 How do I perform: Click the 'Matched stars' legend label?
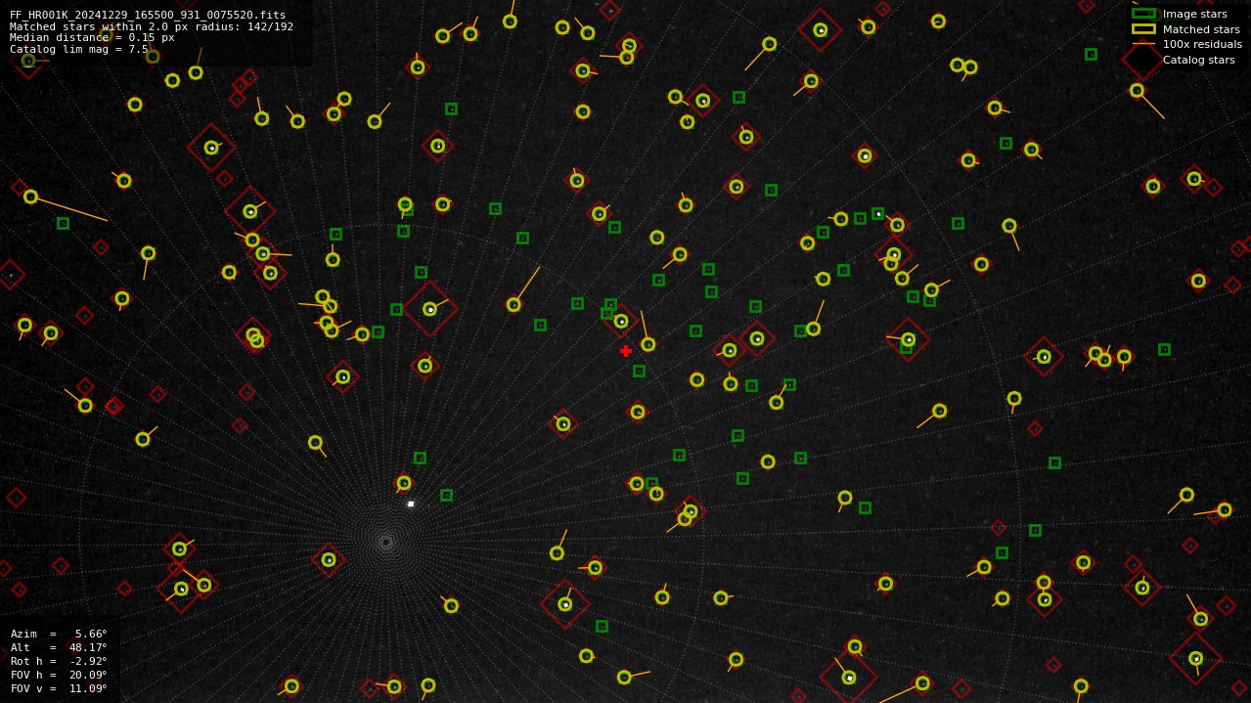pyautogui.click(x=1201, y=29)
